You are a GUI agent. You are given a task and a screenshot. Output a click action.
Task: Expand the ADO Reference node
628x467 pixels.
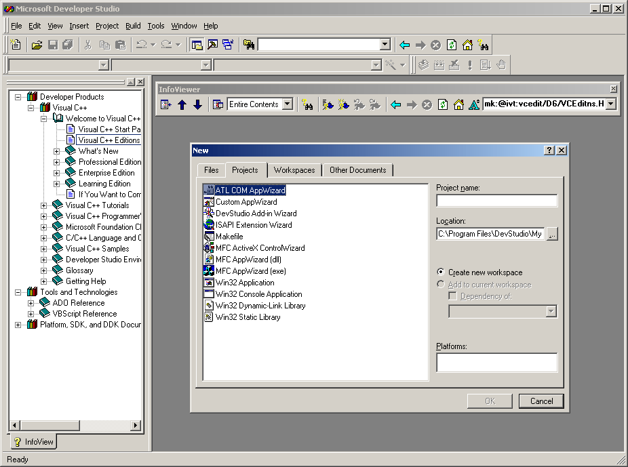click(x=31, y=303)
